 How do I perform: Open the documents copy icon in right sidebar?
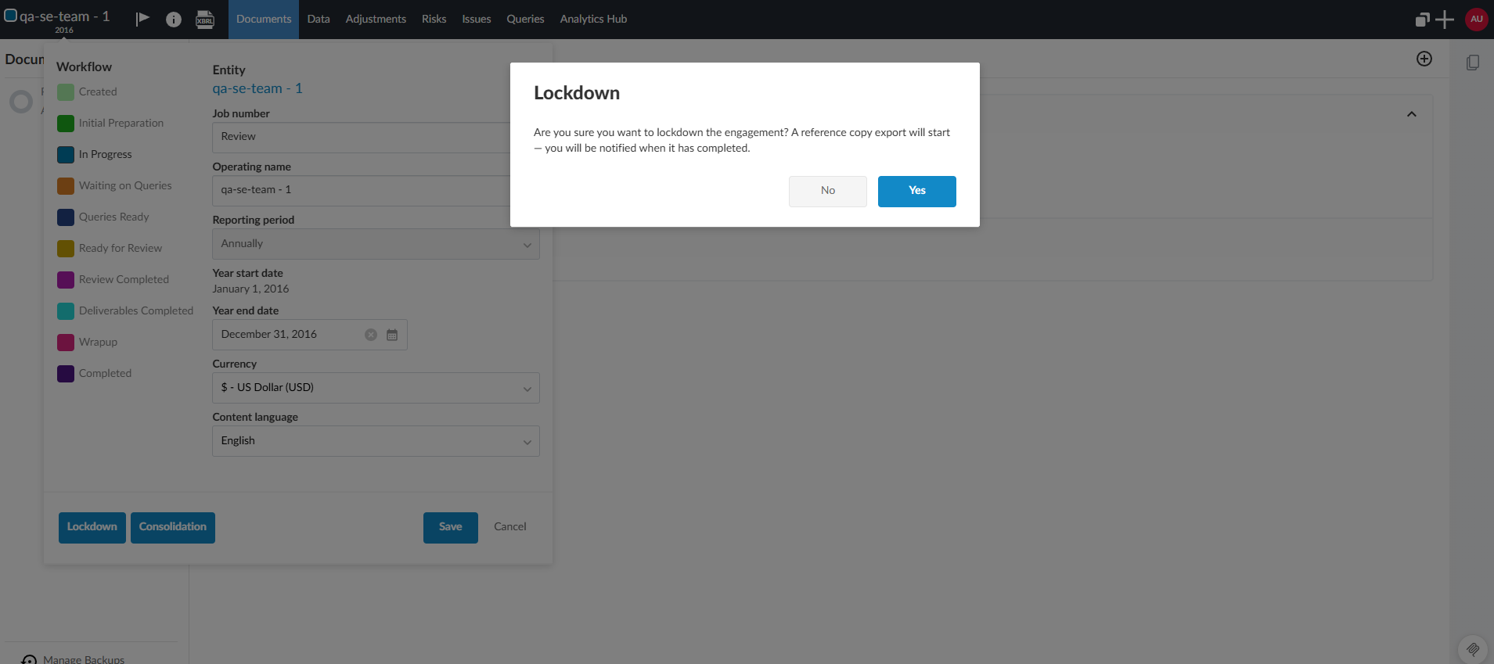click(x=1472, y=63)
